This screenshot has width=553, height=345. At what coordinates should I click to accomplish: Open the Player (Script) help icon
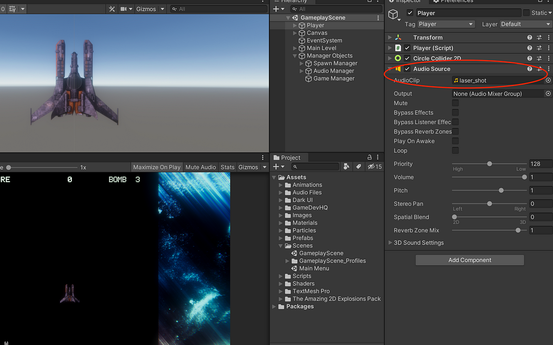coord(529,48)
